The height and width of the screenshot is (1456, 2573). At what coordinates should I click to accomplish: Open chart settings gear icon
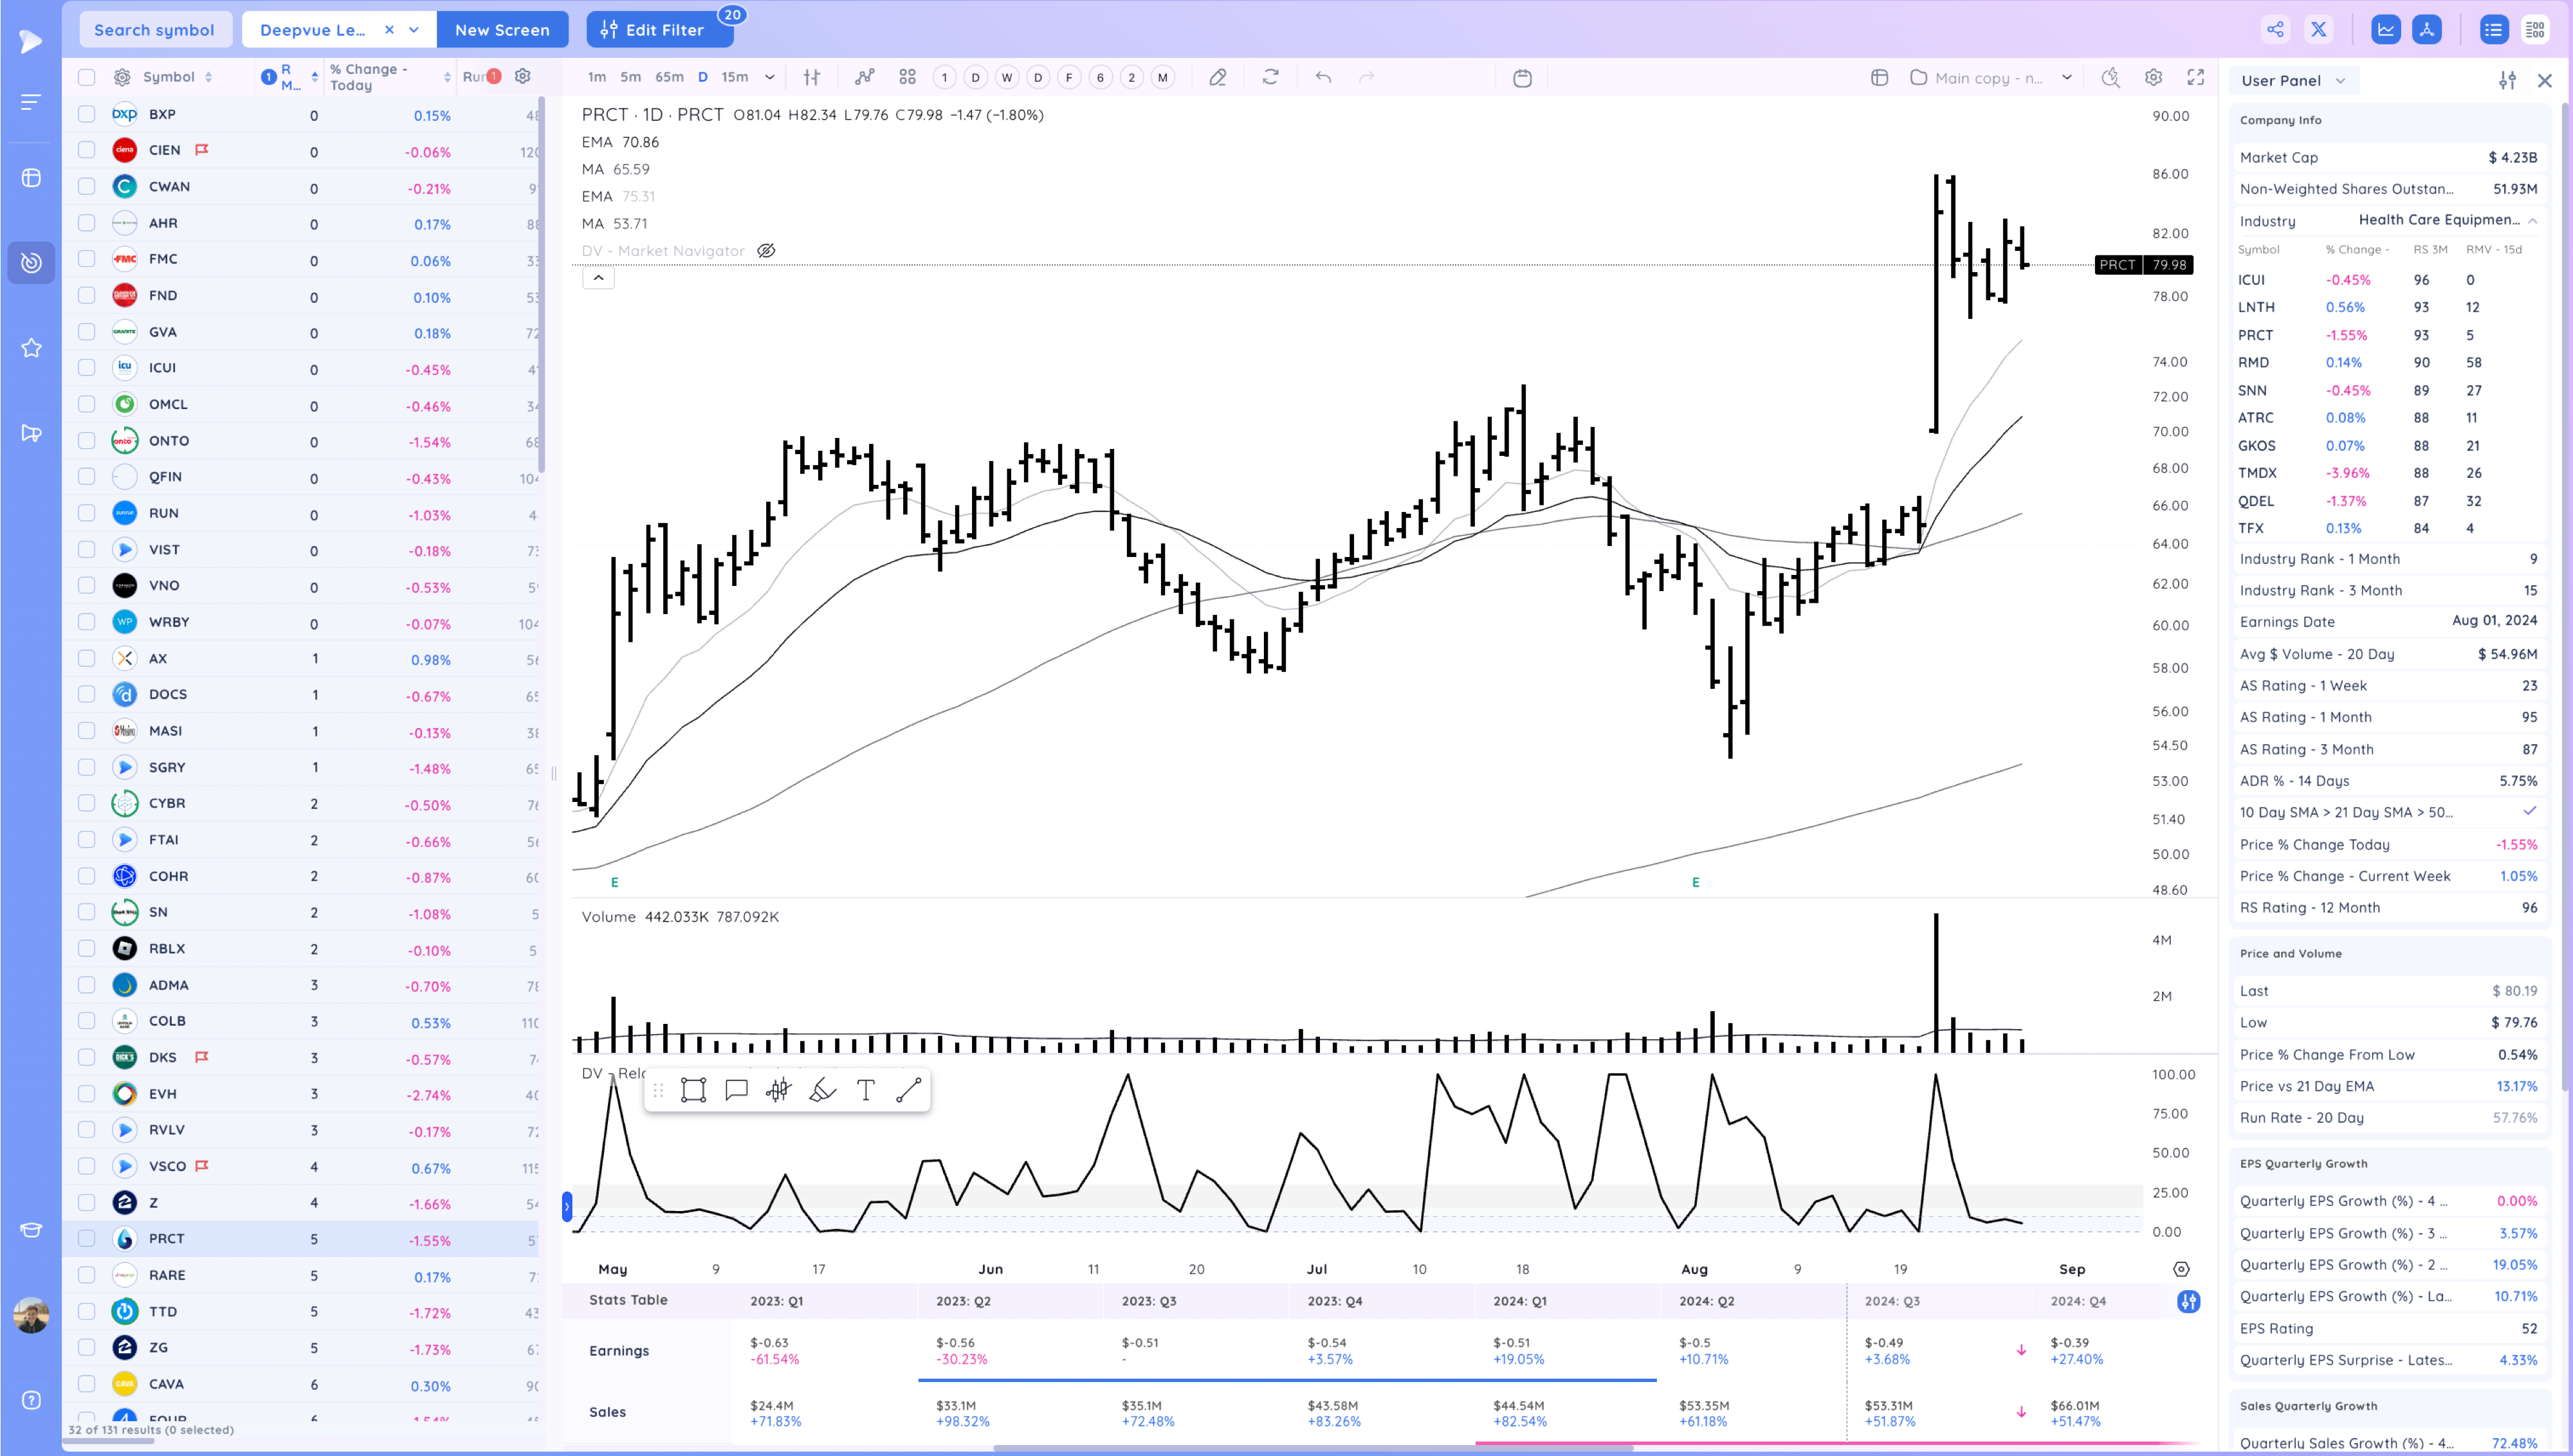tap(2153, 77)
